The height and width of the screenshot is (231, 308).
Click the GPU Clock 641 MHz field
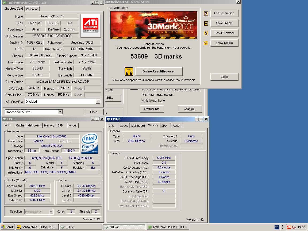[33, 88]
